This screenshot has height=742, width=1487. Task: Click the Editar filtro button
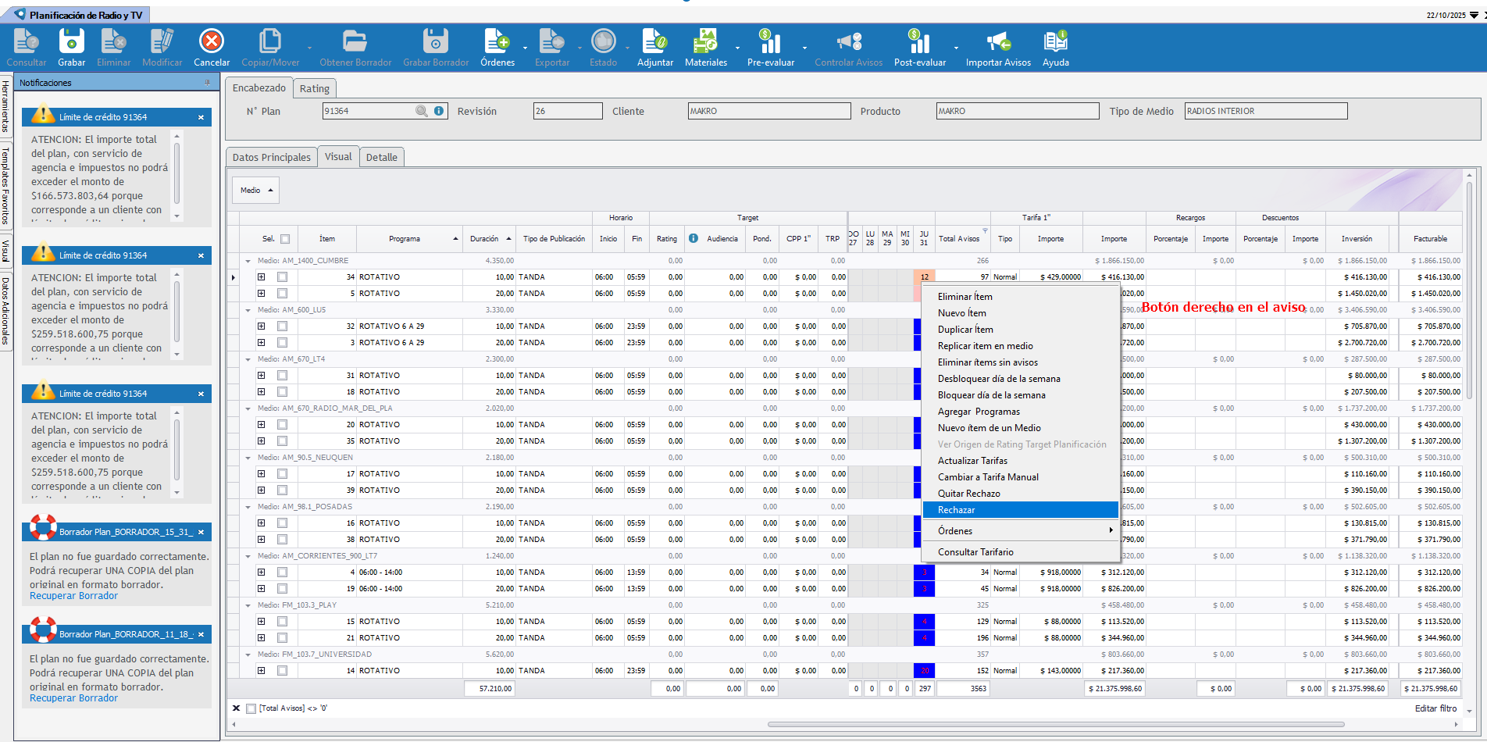[1435, 708]
